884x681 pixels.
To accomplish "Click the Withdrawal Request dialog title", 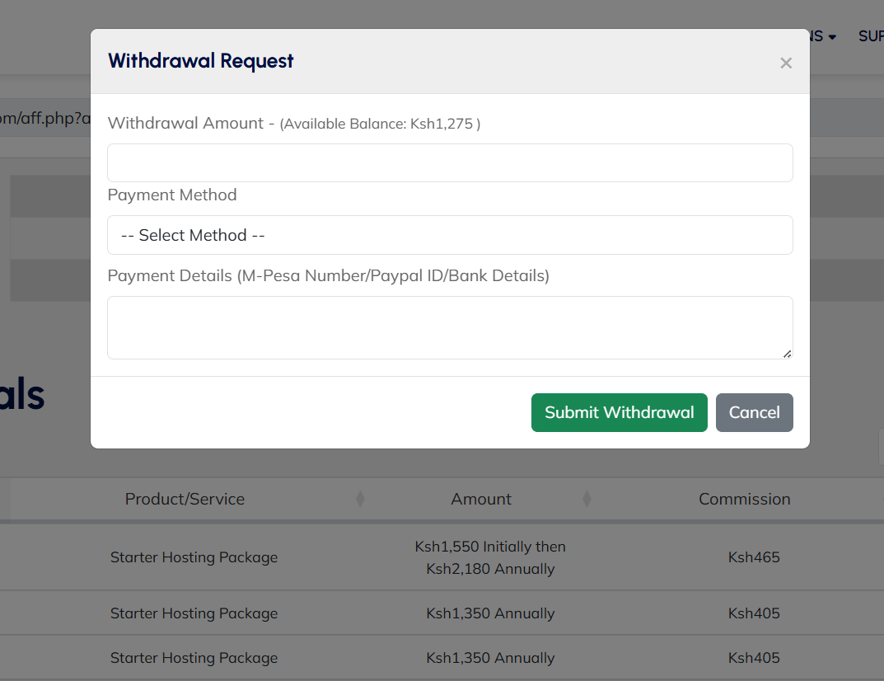I will [201, 61].
